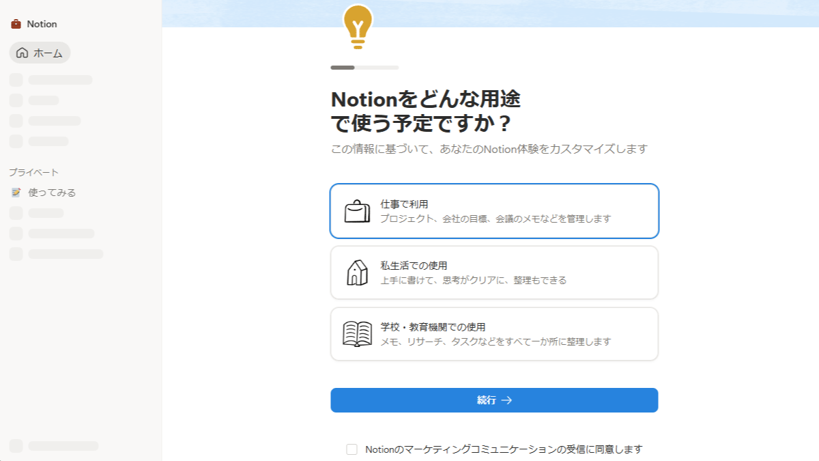Click the プロジェクト、会社の目標 description text
This screenshot has height=461, width=819.
495,219
